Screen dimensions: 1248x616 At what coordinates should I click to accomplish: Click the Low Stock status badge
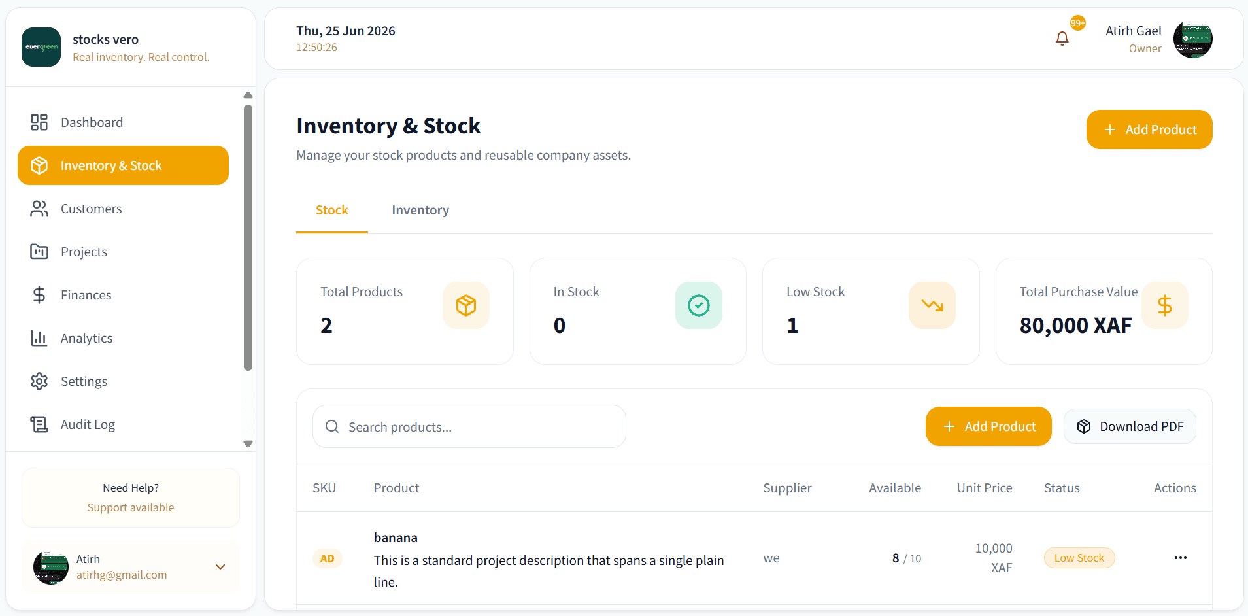(1079, 558)
